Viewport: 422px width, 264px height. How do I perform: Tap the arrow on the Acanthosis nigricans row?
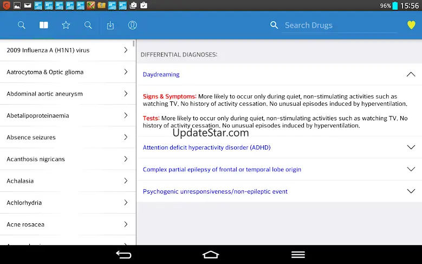[126, 159]
